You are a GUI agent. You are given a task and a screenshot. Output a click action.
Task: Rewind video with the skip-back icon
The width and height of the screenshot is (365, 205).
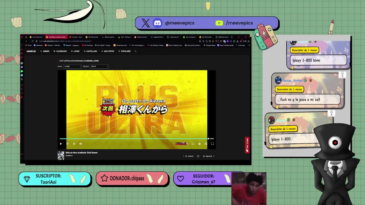point(68,144)
